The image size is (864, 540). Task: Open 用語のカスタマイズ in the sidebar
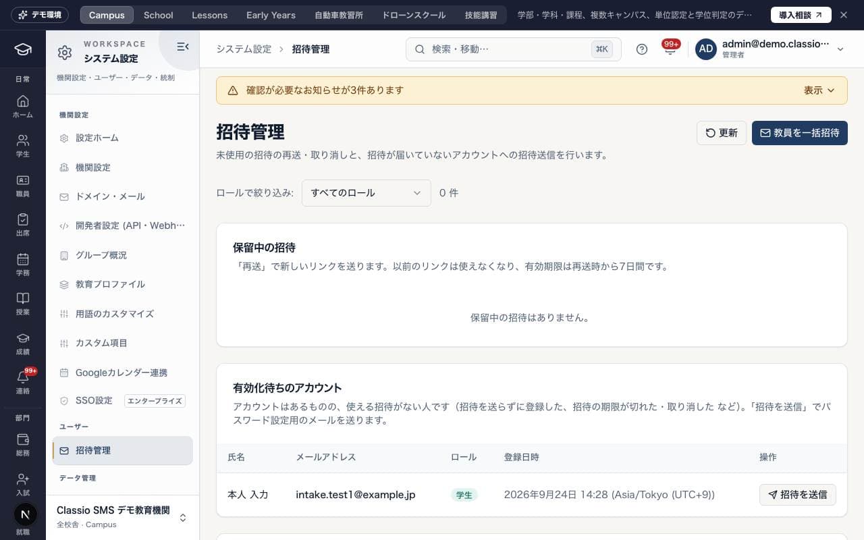pos(122,314)
